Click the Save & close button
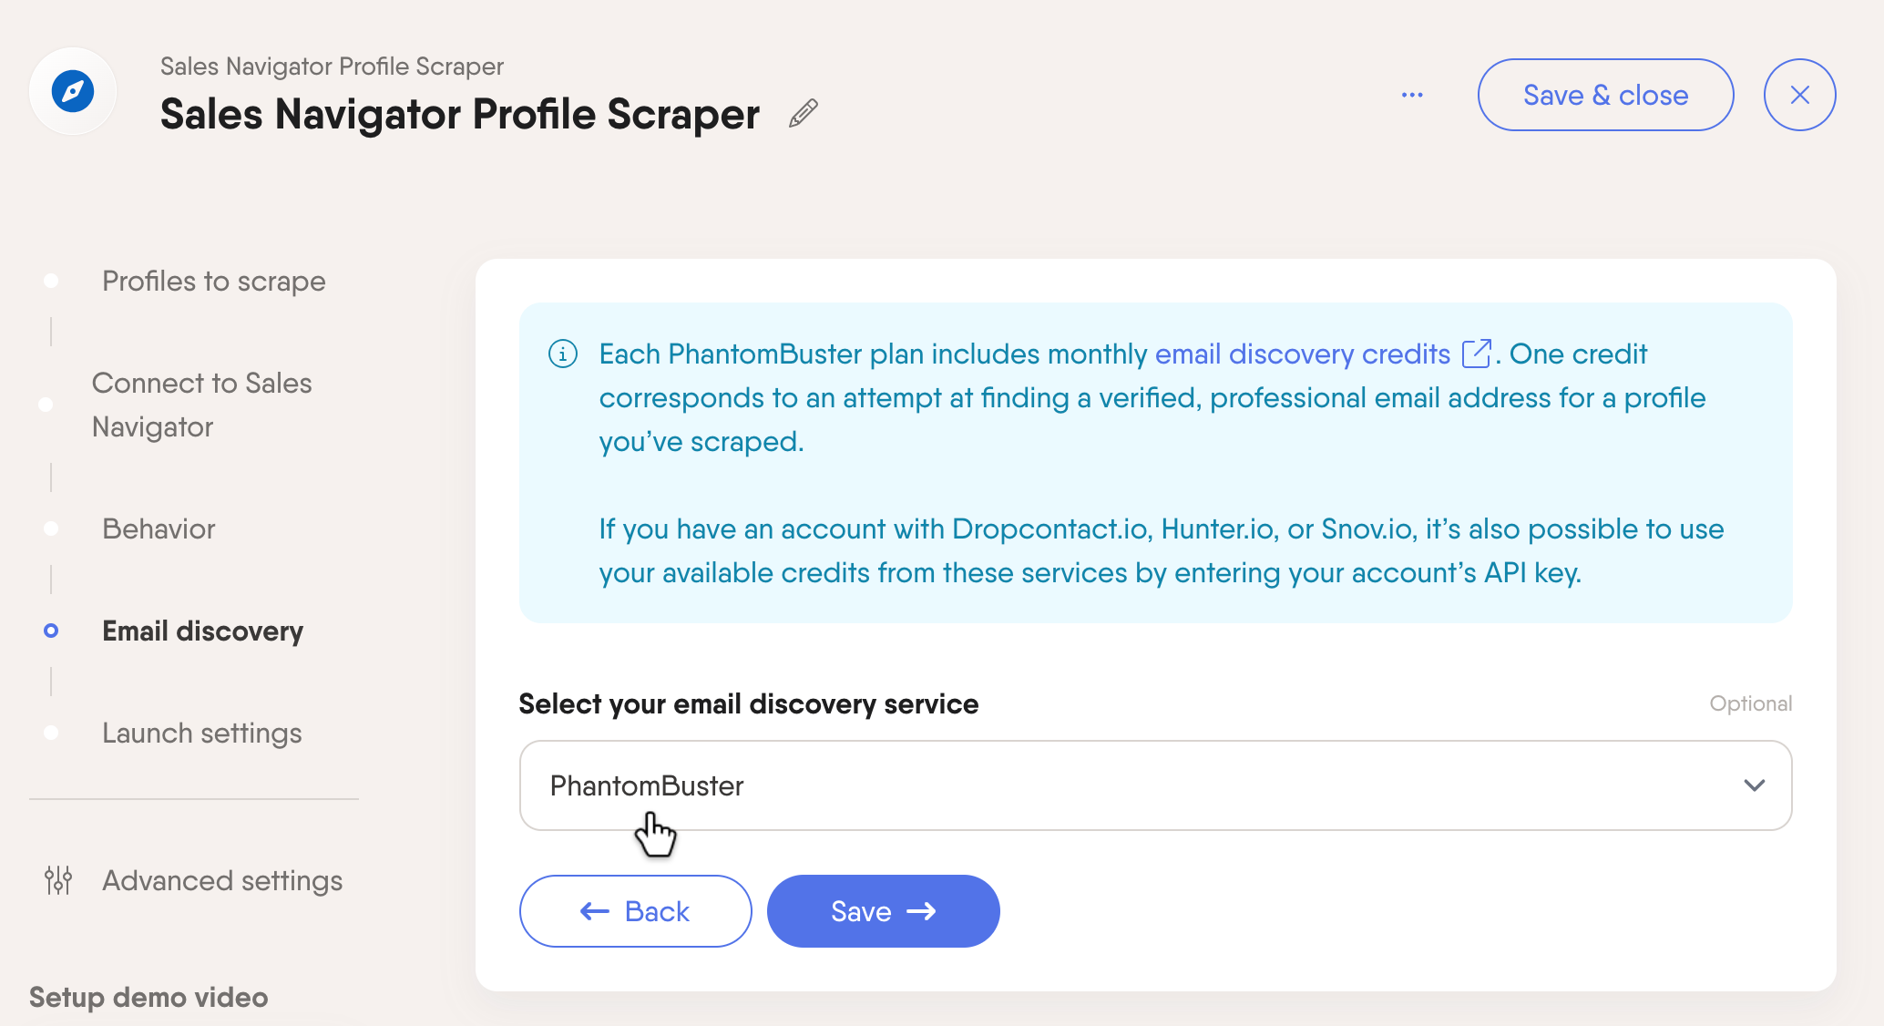 click(x=1605, y=95)
